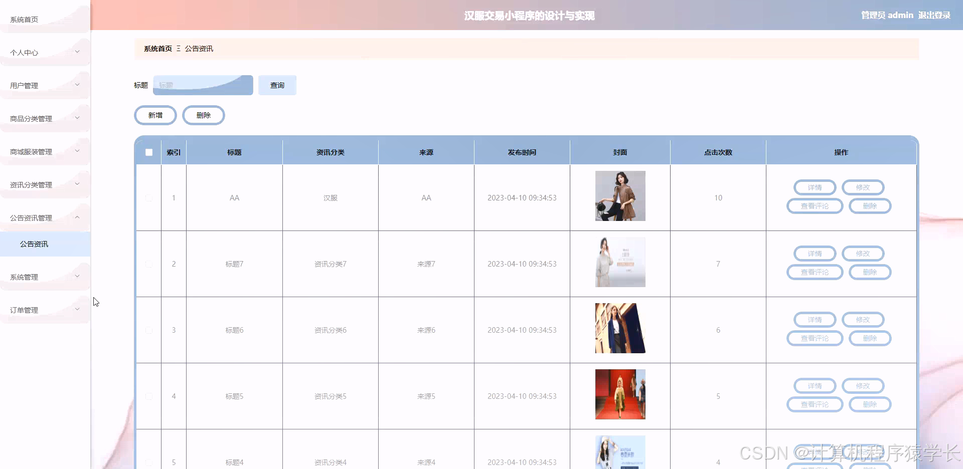
Task: Delete the 标题7 row with 删除
Action: (x=870, y=272)
